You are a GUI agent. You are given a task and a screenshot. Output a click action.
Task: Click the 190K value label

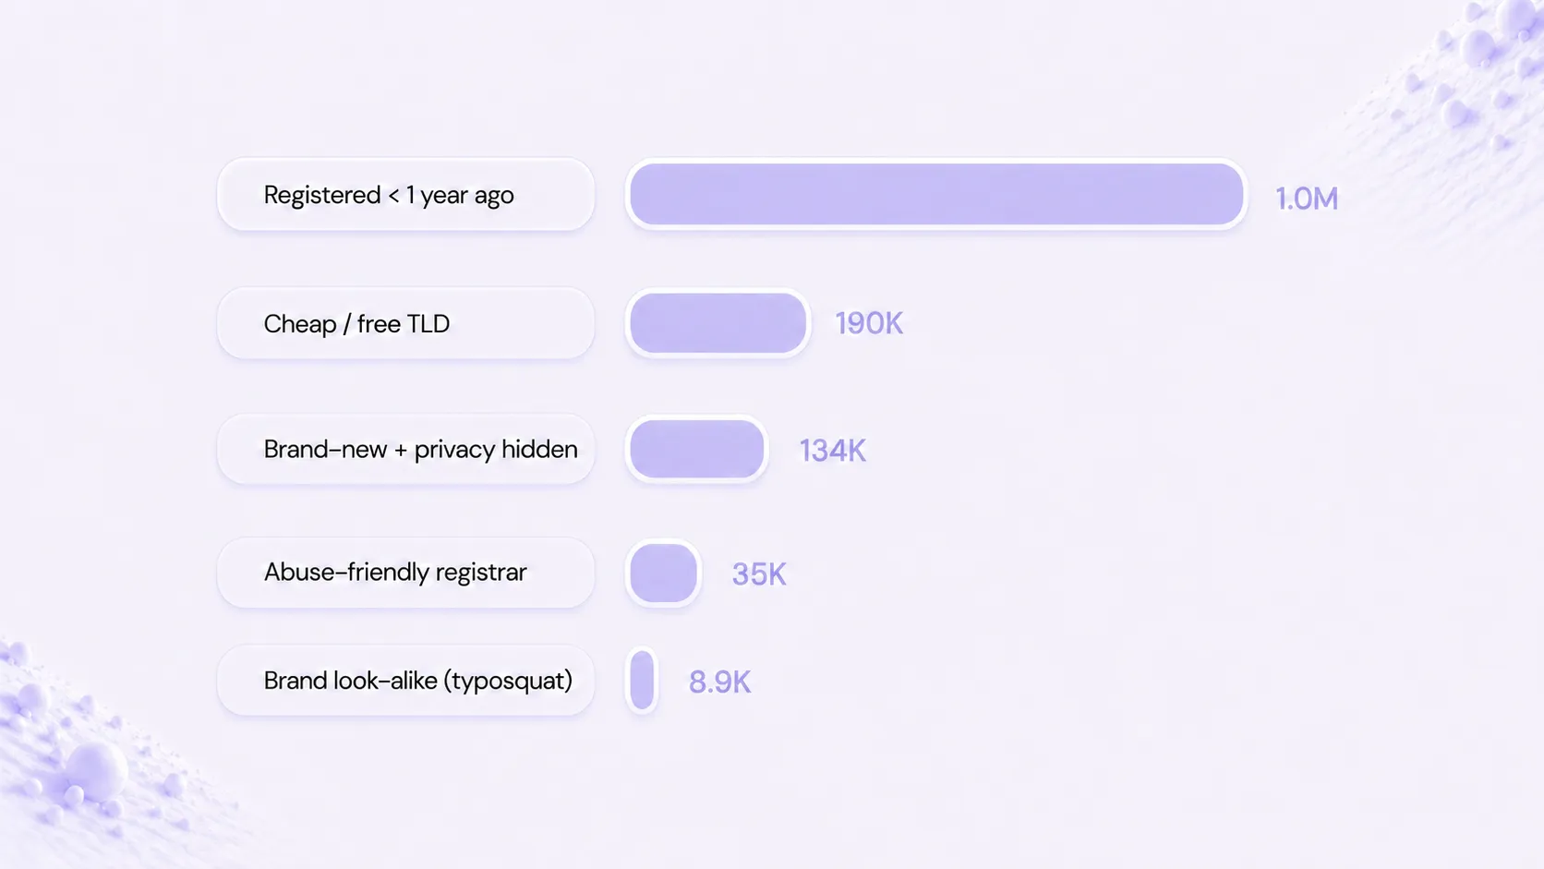click(x=869, y=323)
